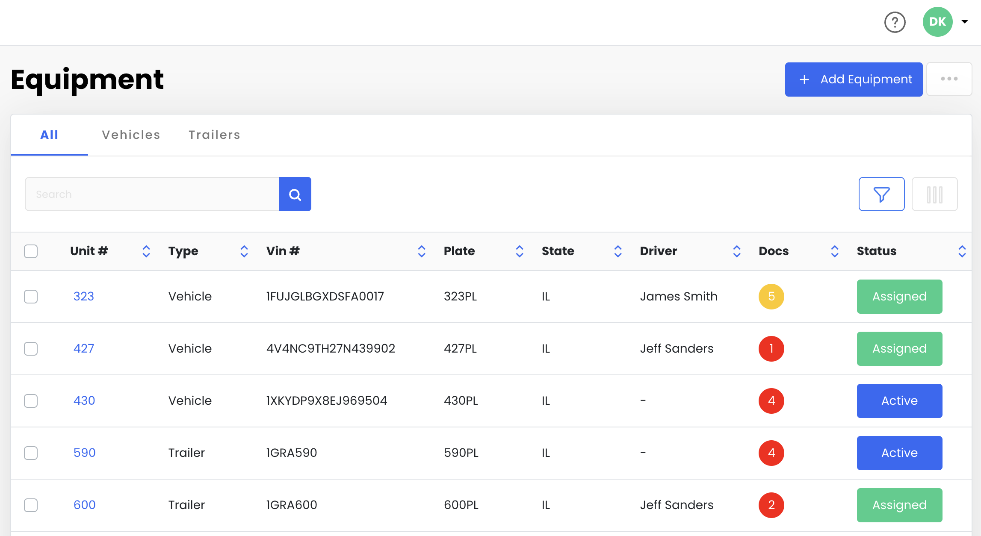Switch to the Trailers tab
The height and width of the screenshot is (536, 981).
pyautogui.click(x=214, y=135)
